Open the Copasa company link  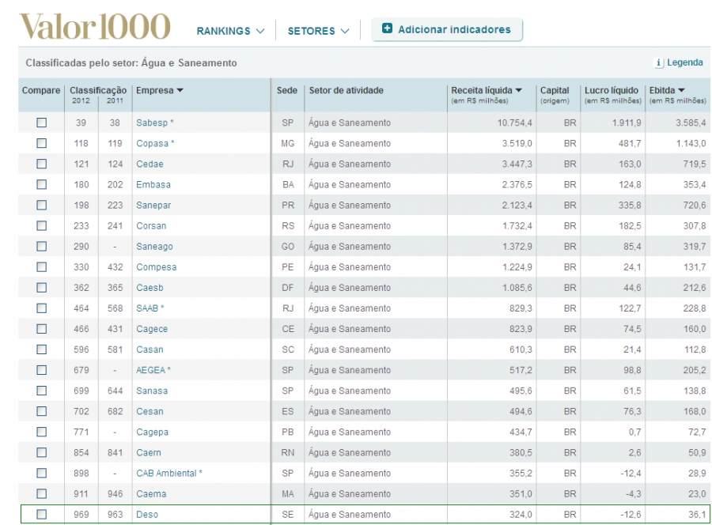pos(155,143)
